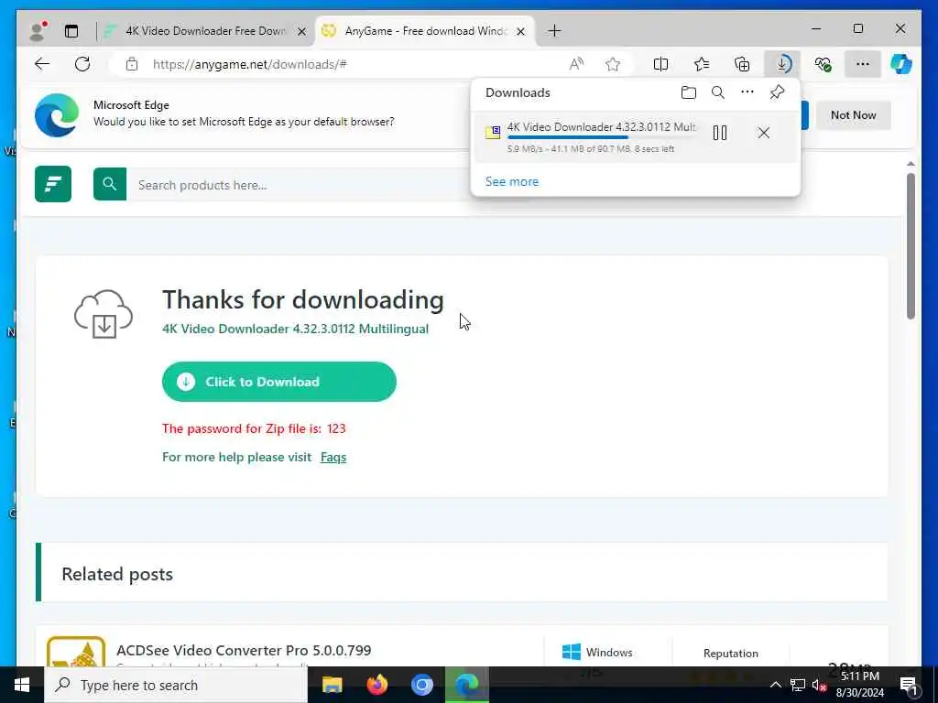The image size is (938, 703).
Task: Click the page vertical scrollbar thumb
Action: 911,246
